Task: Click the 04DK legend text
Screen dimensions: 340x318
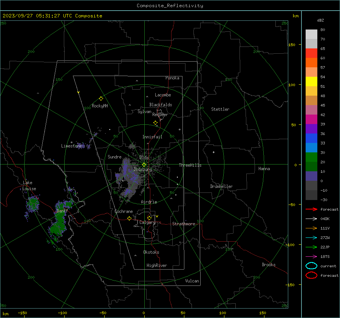Action: [325, 219]
